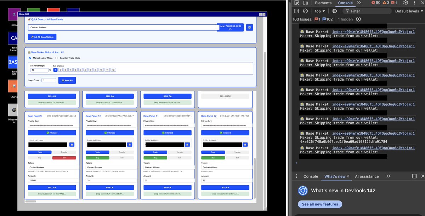This screenshot has height=216, width=425.
Task: Select Trade mode in Base Panel 12
Action: tap(213, 152)
